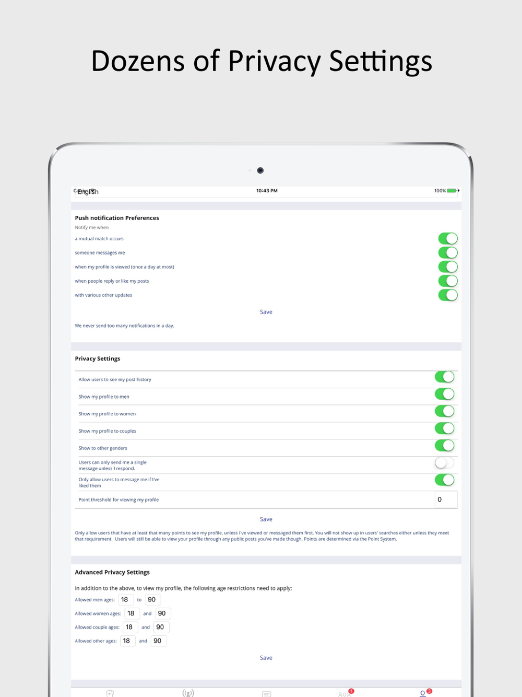Screen dimensions: 522x697
Task: Save the Push notification Preferences
Action: point(266,312)
